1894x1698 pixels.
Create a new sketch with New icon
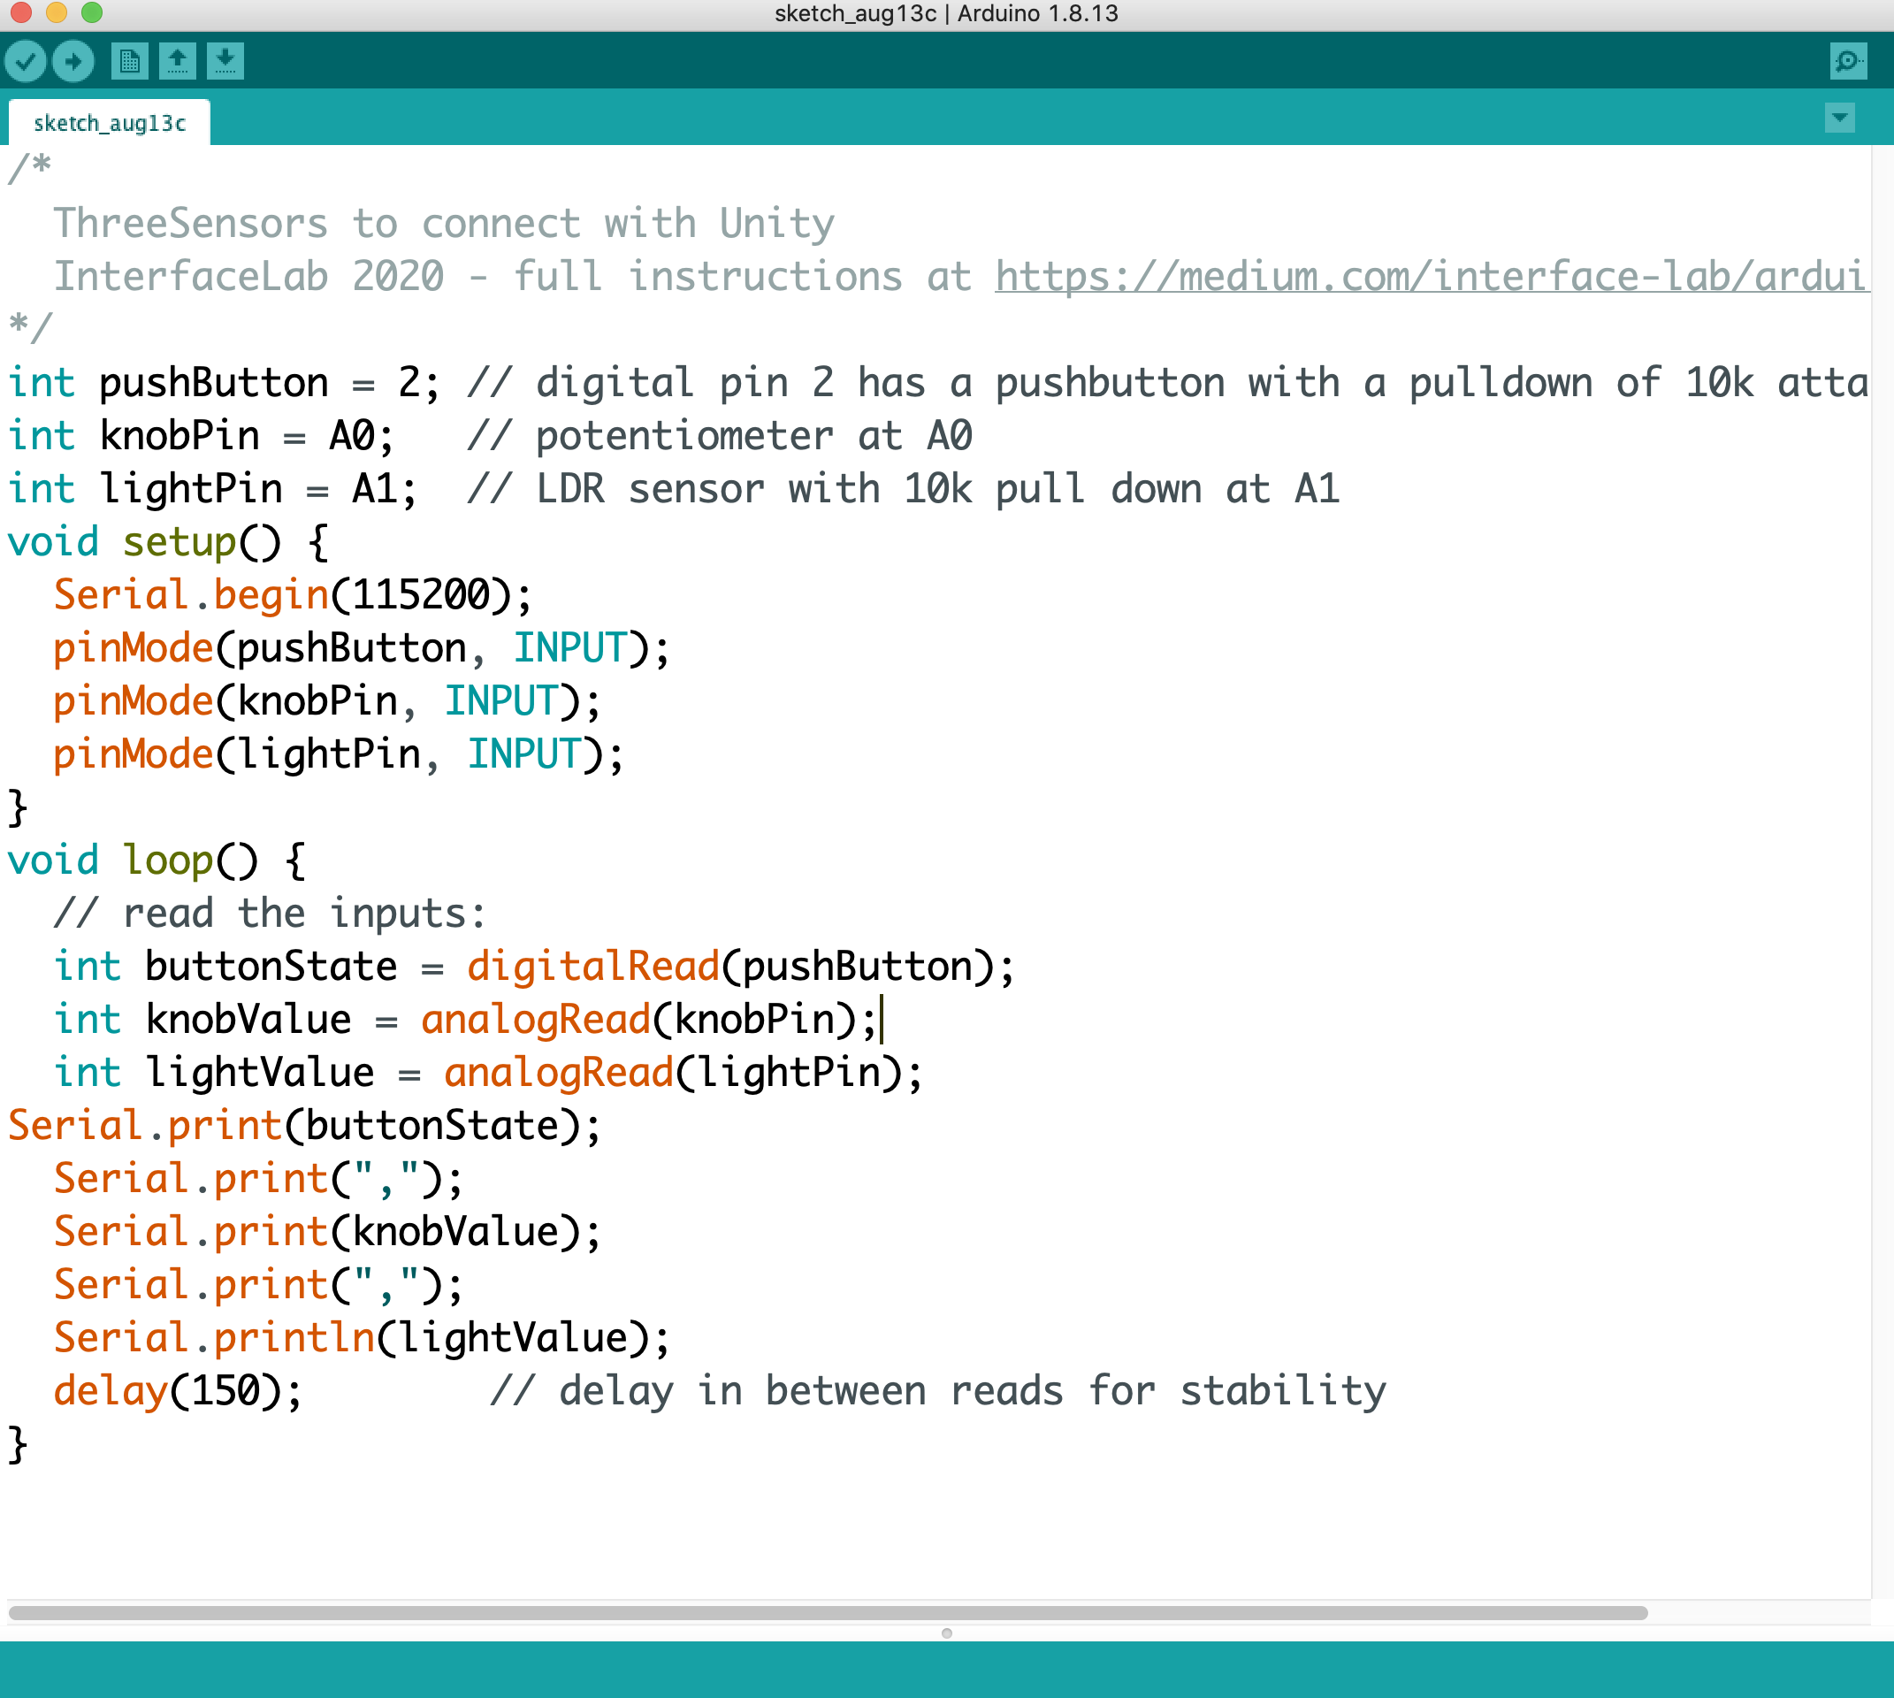coord(129,62)
